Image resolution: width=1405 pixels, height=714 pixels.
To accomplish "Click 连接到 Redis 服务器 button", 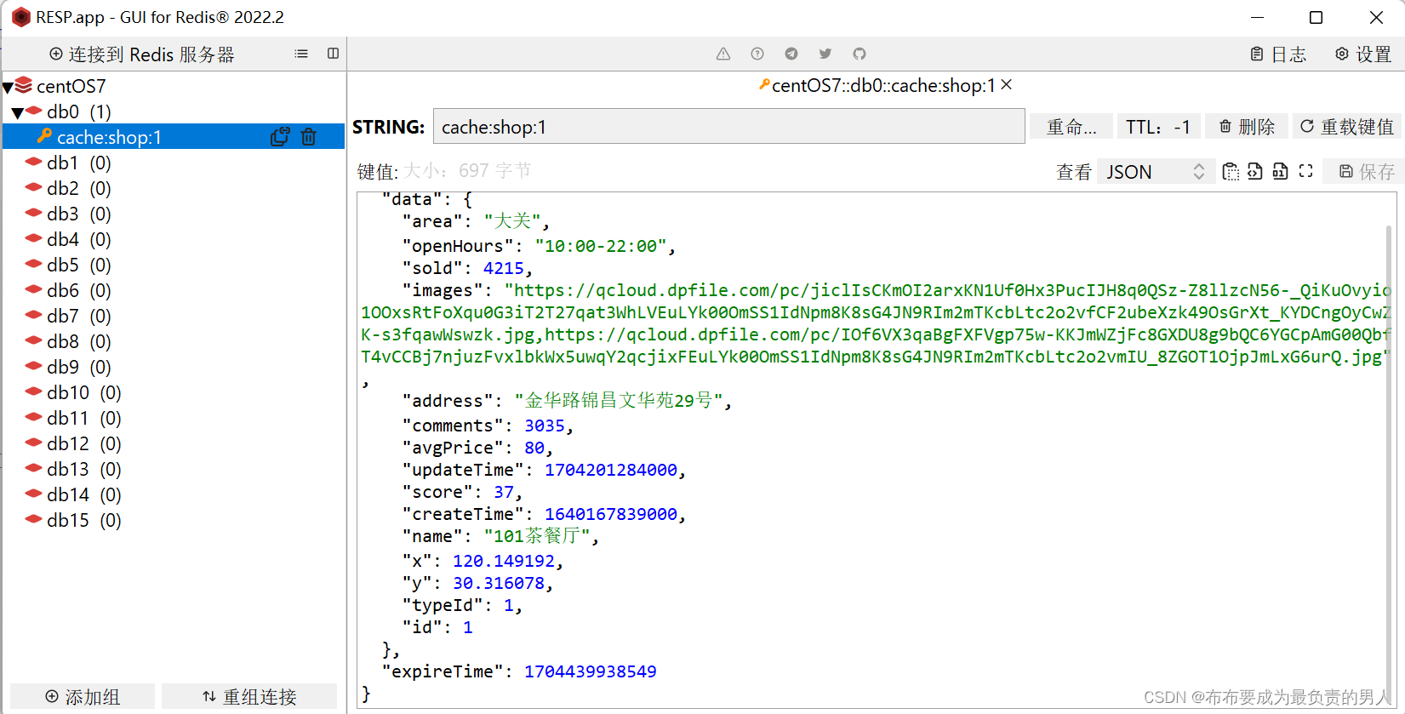I will coord(141,54).
